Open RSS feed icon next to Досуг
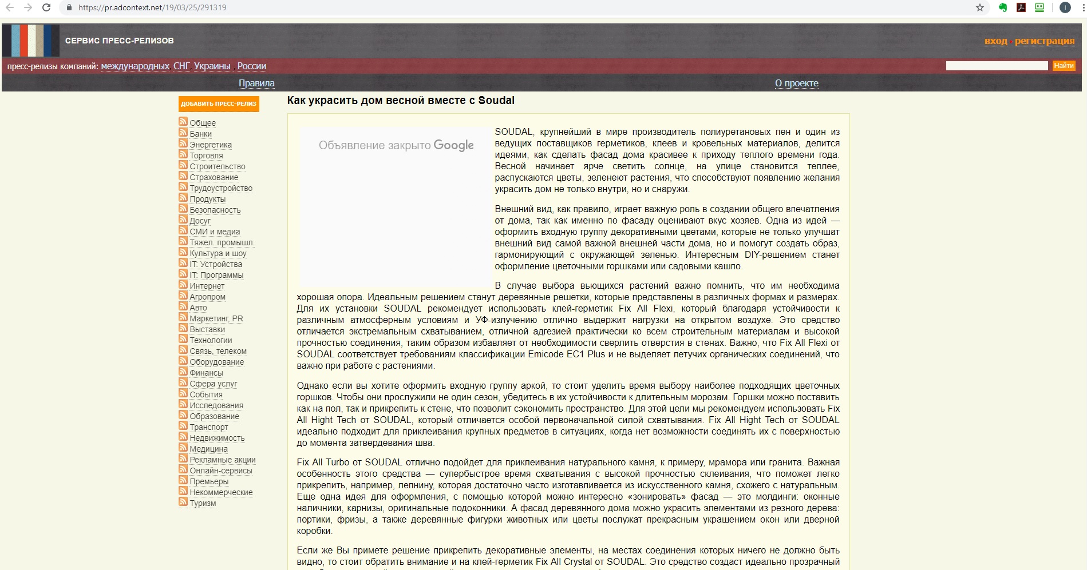 point(183,219)
